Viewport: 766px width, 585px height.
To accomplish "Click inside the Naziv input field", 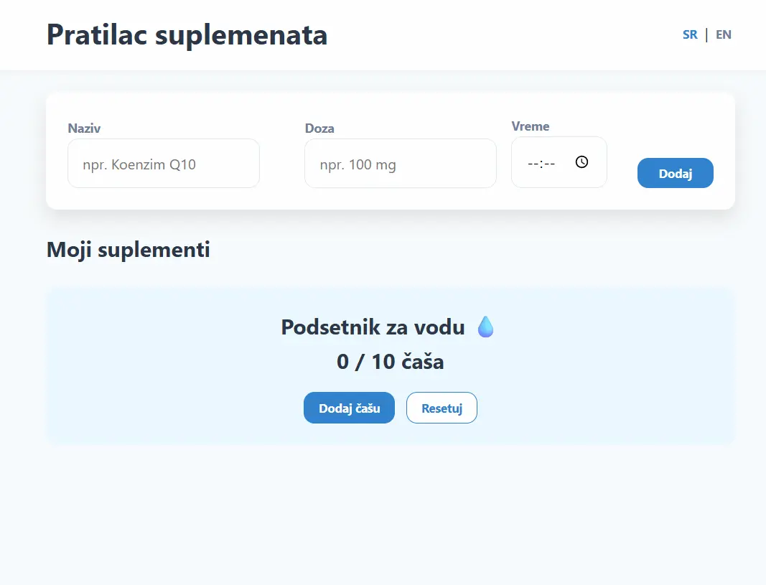I will [x=163, y=163].
